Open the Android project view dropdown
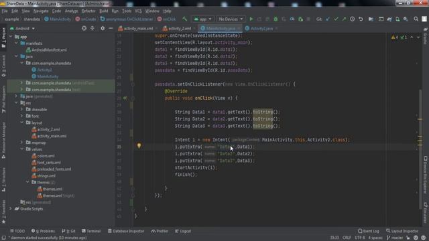Screen dimensions: 429x241 (x=22, y=28)
